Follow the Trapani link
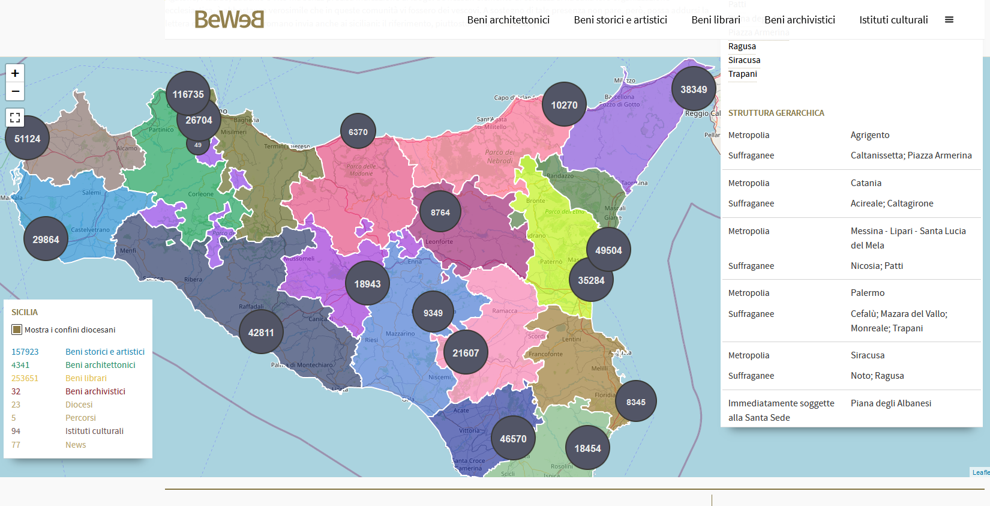This screenshot has width=990, height=506. point(742,74)
